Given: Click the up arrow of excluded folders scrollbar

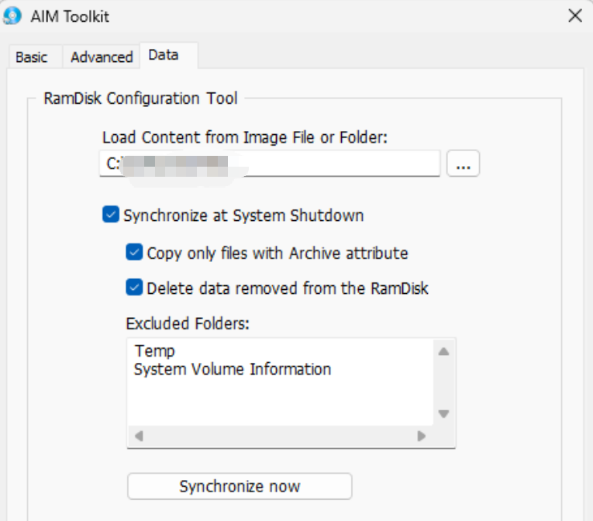Looking at the screenshot, I should (x=443, y=351).
